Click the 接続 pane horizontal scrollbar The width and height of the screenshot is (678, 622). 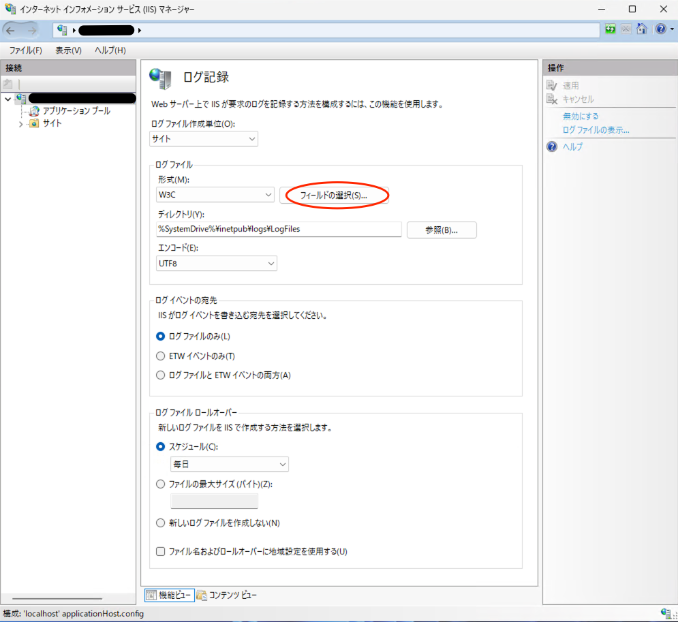pyautogui.click(x=57, y=599)
